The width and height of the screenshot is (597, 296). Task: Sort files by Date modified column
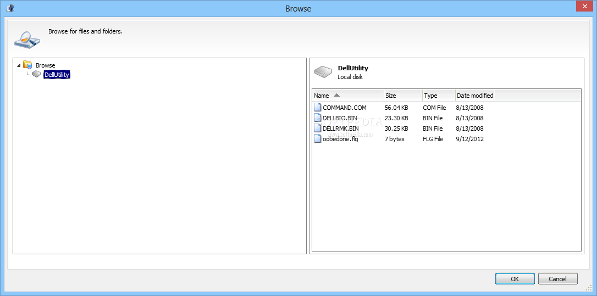point(475,96)
